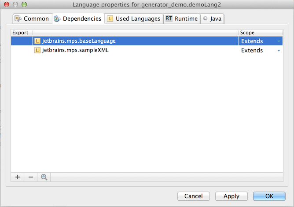This screenshot has width=294, height=207.
Task: Toggle Export cell for jetbrains.mps.sampleXML
Action: coord(22,50)
